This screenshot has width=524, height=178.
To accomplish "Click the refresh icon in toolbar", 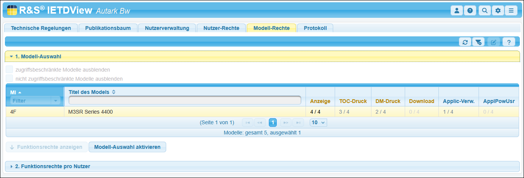I will point(465,42).
